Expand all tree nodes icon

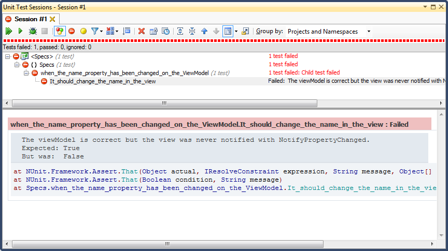(x=180, y=31)
